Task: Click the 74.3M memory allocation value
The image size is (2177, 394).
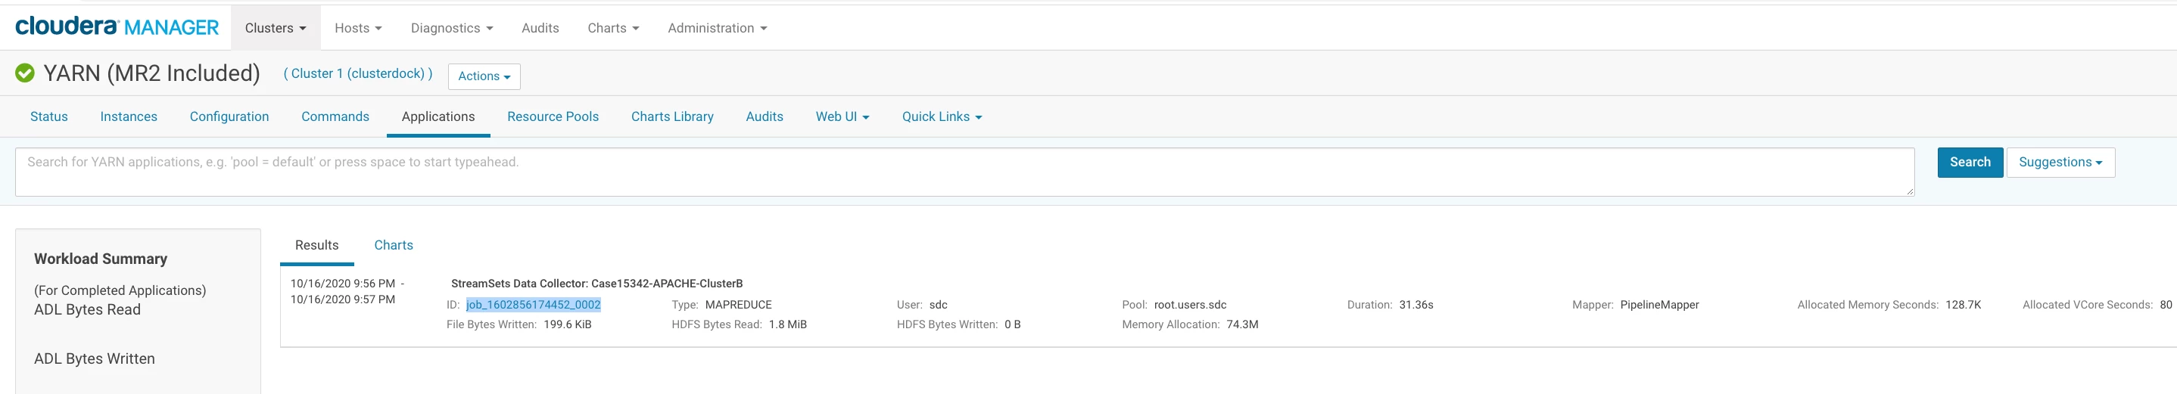Action: point(1242,324)
